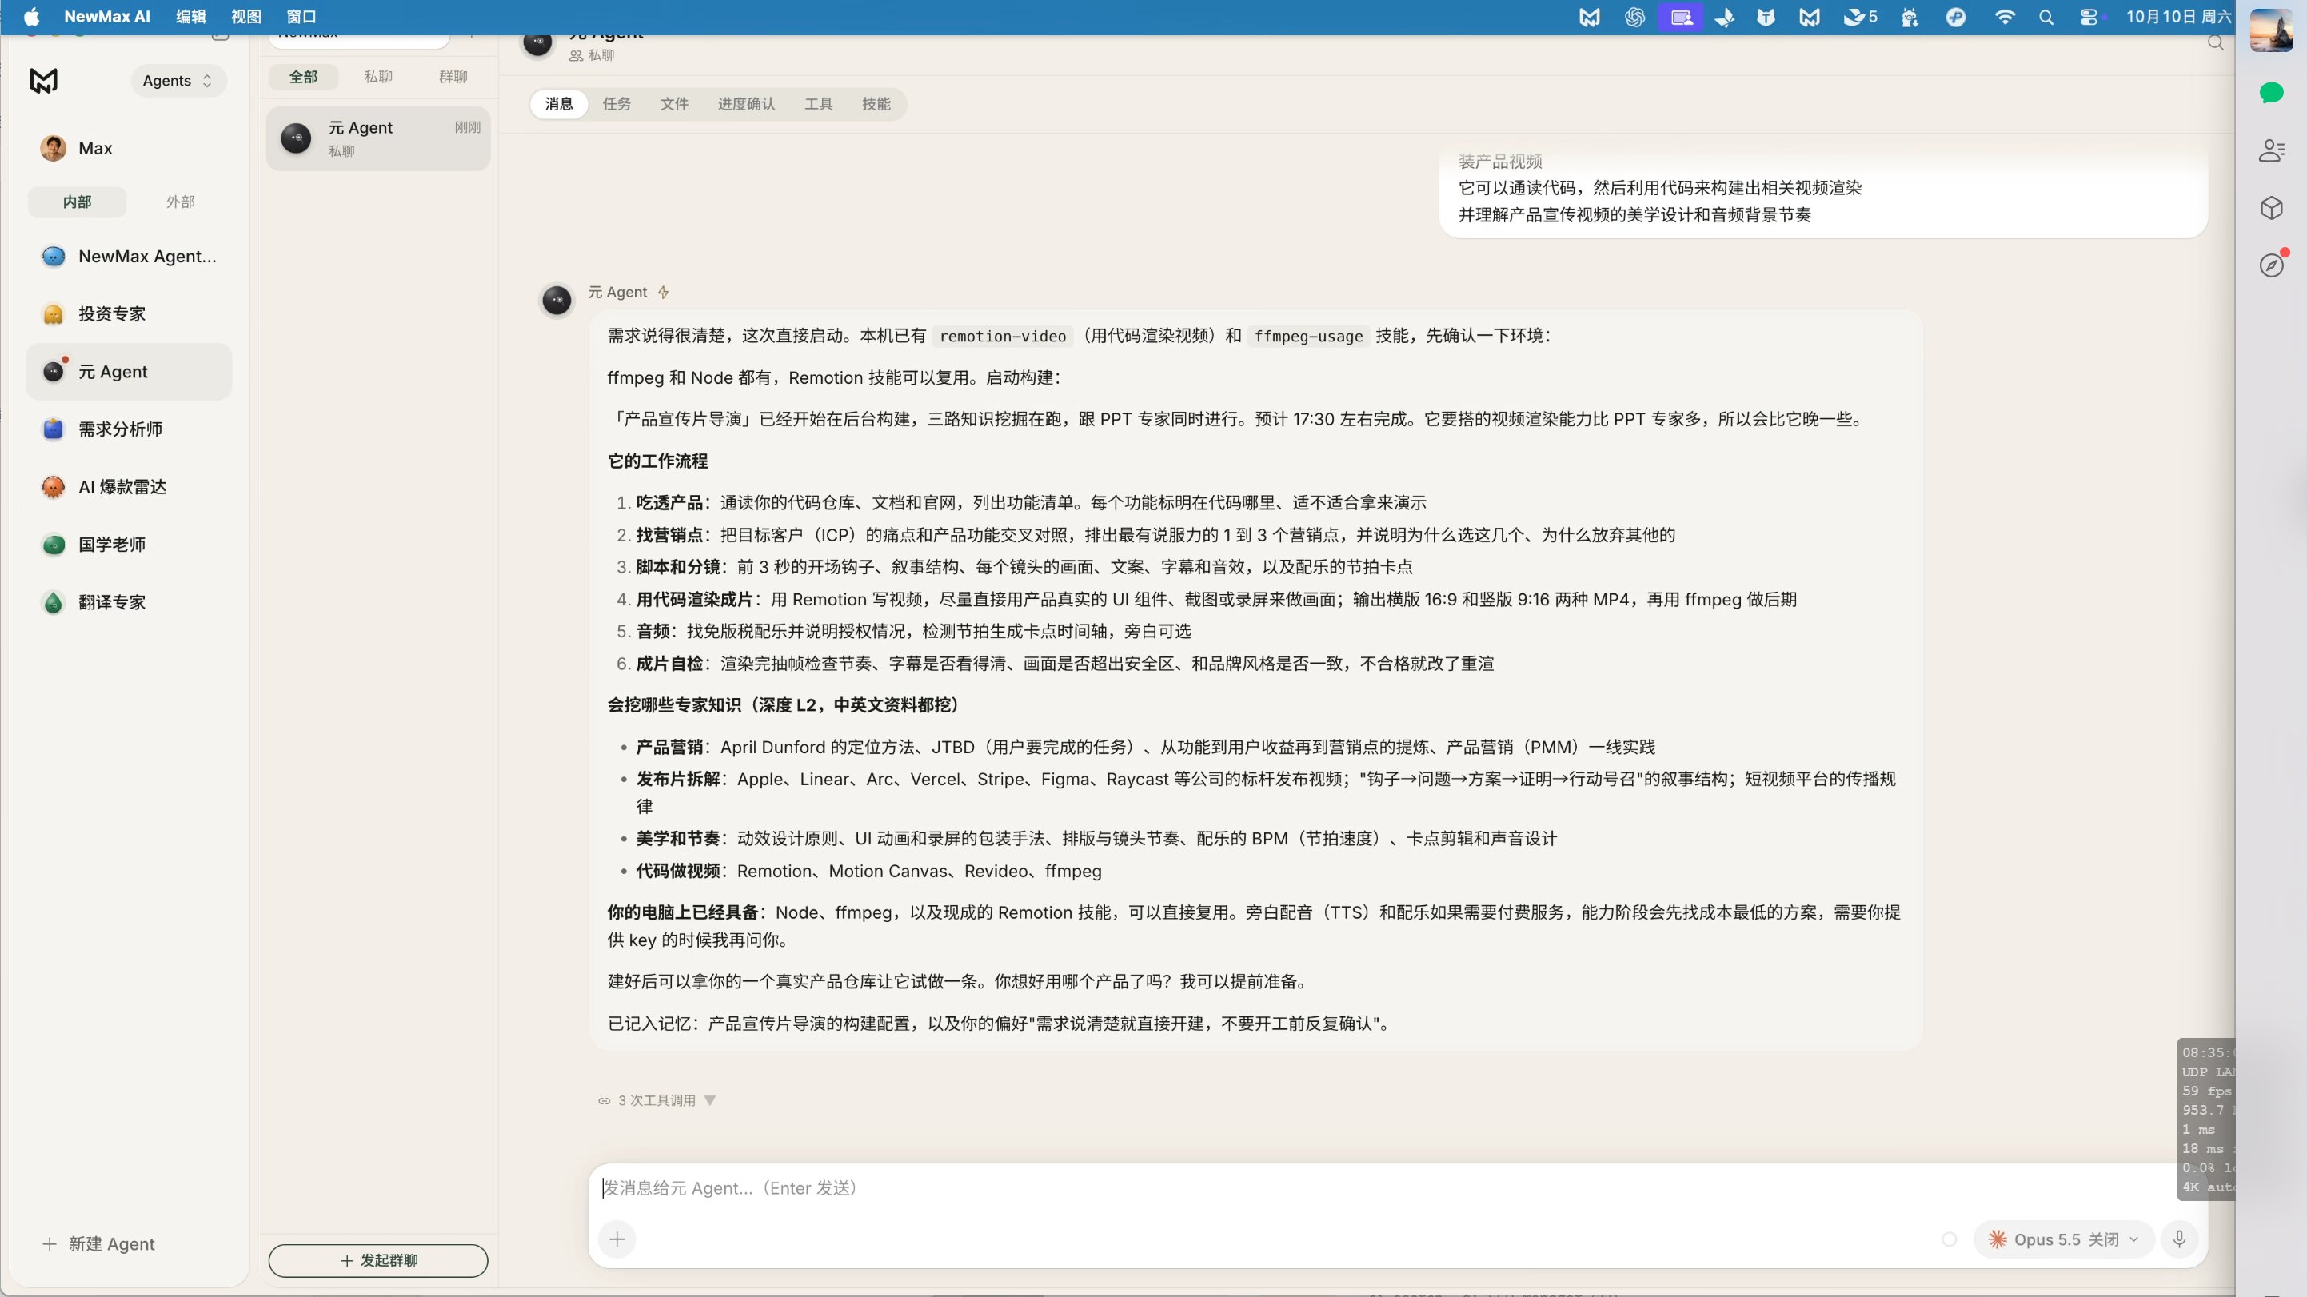
Task: Click the search magnifier in chat header
Action: [2216, 42]
